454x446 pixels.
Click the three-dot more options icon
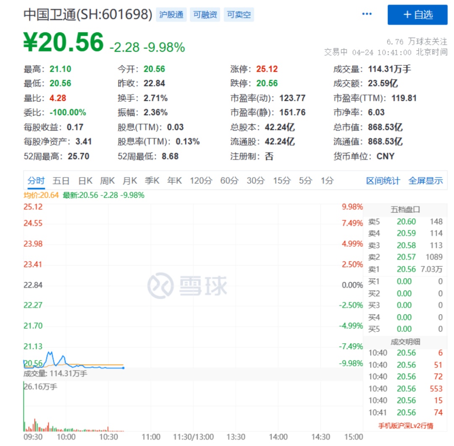(367, 14)
